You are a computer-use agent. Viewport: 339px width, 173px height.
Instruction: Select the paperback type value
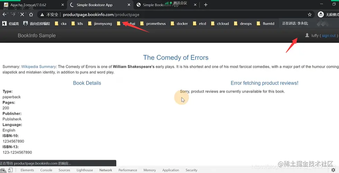tap(12, 97)
